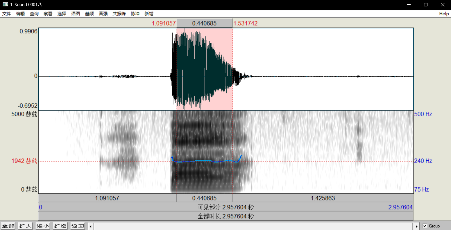451x230 pixels.
Task: Click the red 1.531742 selection end time
Action: pyautogui.click(x=246, y=23)
